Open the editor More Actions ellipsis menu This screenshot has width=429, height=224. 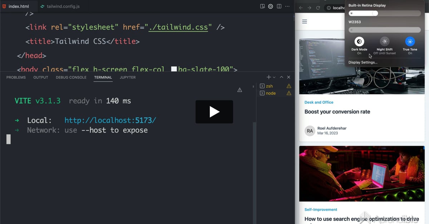click(x=287, y=6)
